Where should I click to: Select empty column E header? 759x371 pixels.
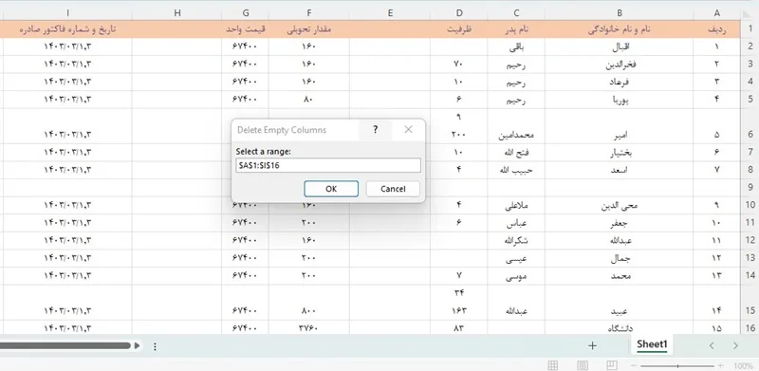tap(390, 13)
